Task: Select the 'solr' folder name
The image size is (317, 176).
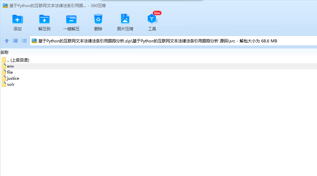Action: pos(11,84)
